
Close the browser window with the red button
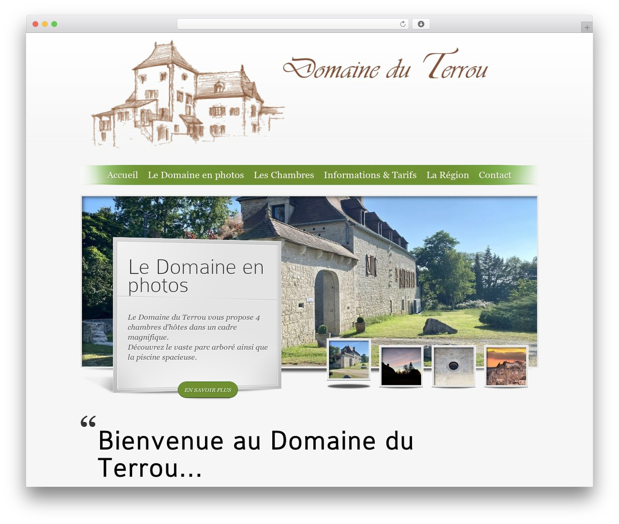[x=35, y=24]
